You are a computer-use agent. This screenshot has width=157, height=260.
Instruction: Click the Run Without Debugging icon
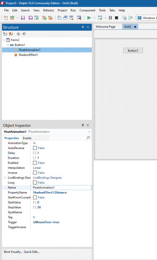pos(100,18)
